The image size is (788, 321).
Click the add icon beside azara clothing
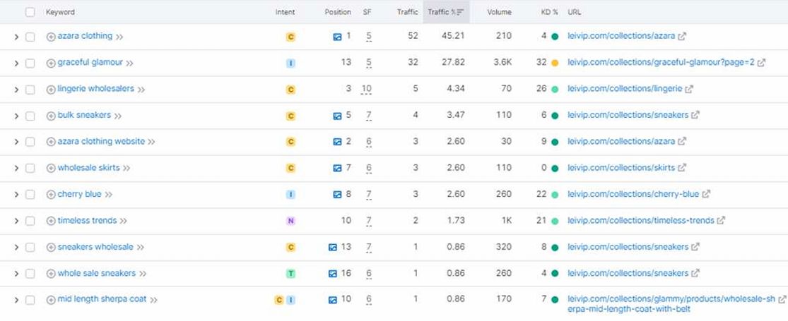point(51,37)
